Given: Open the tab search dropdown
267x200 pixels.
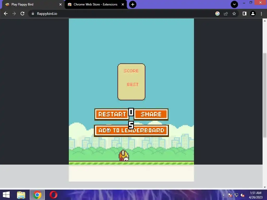Looking at the screenshot, I should [234, 4].
